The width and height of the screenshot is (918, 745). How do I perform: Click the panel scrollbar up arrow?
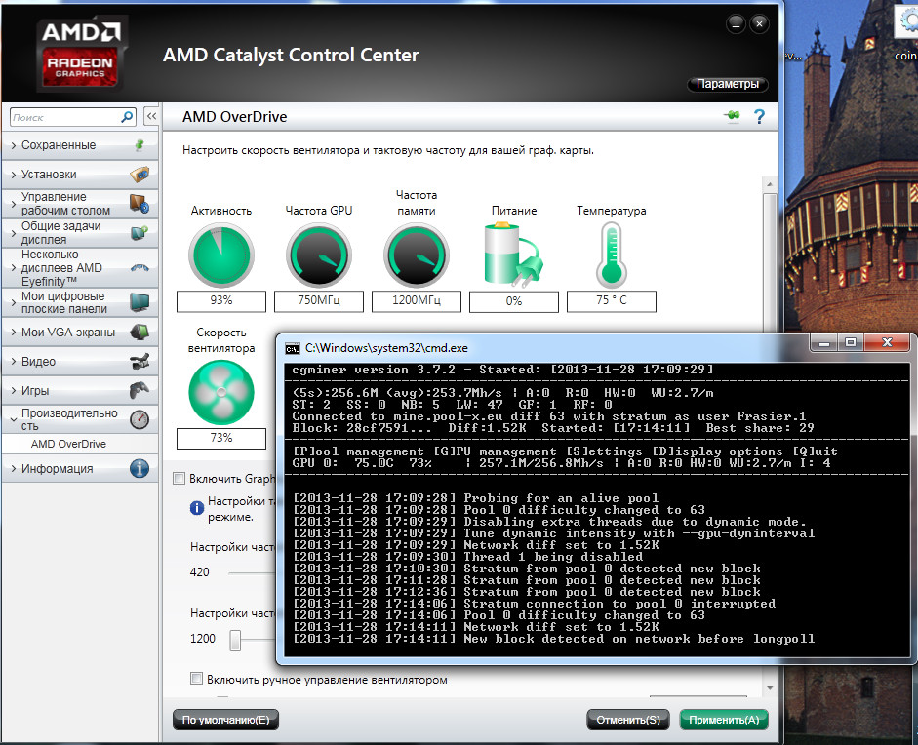coord(770,184)
